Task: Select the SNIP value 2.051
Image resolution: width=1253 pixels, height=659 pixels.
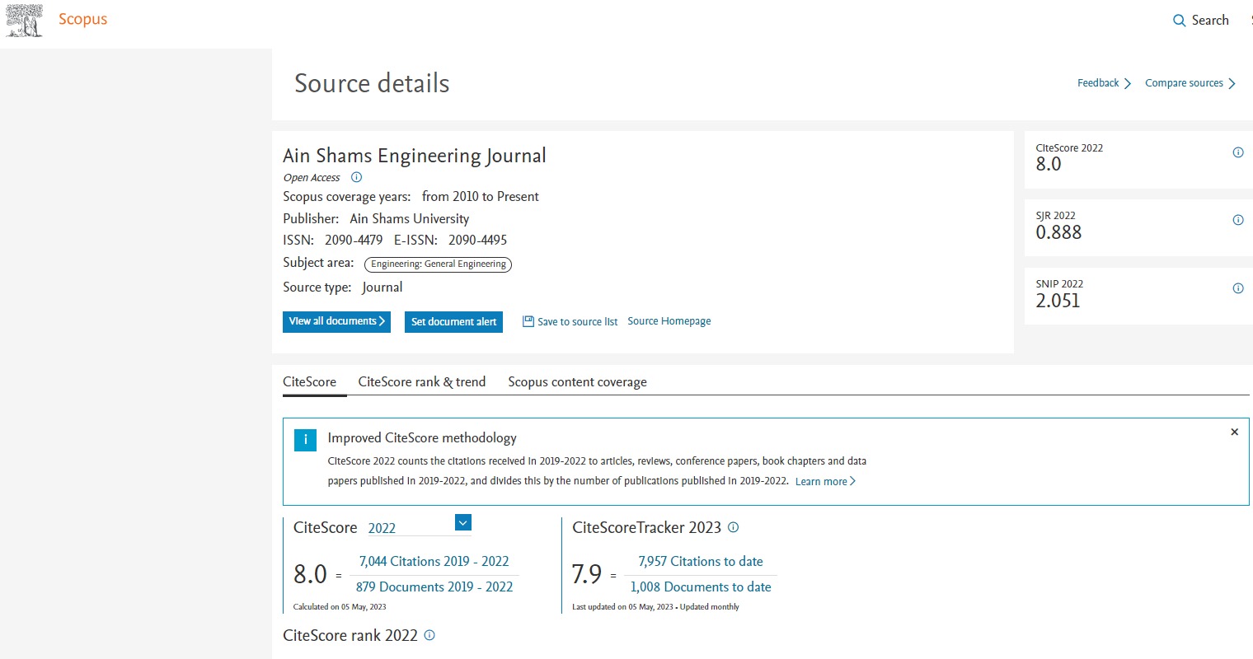Action: tap(1058, 301)
